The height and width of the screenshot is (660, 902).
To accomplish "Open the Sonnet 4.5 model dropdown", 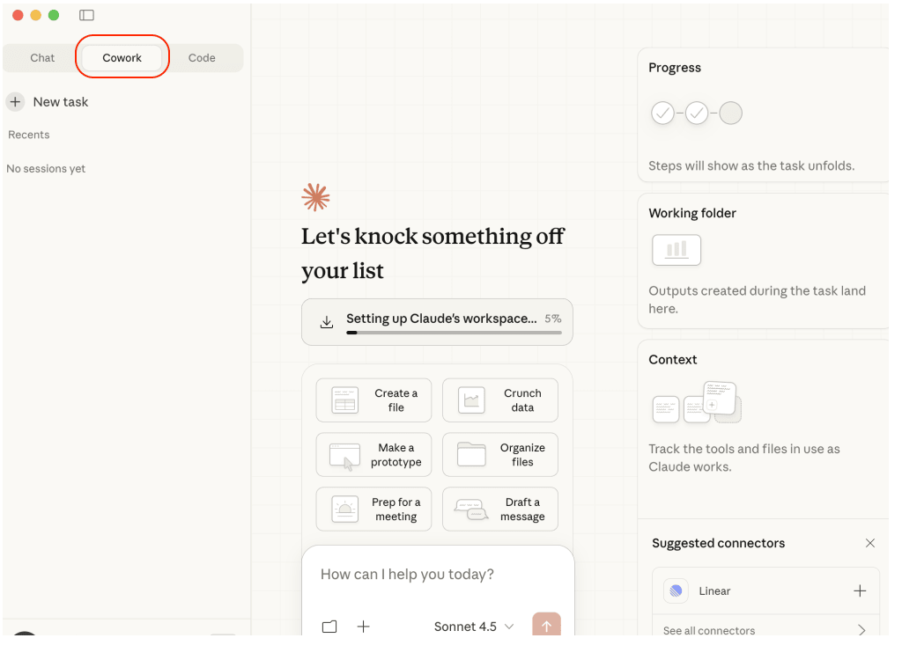I will coord(474,627).
